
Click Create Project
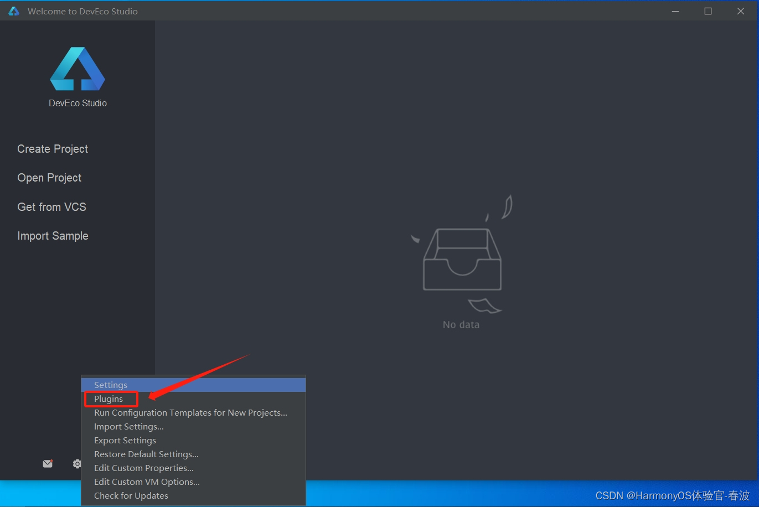coord(53,149)
